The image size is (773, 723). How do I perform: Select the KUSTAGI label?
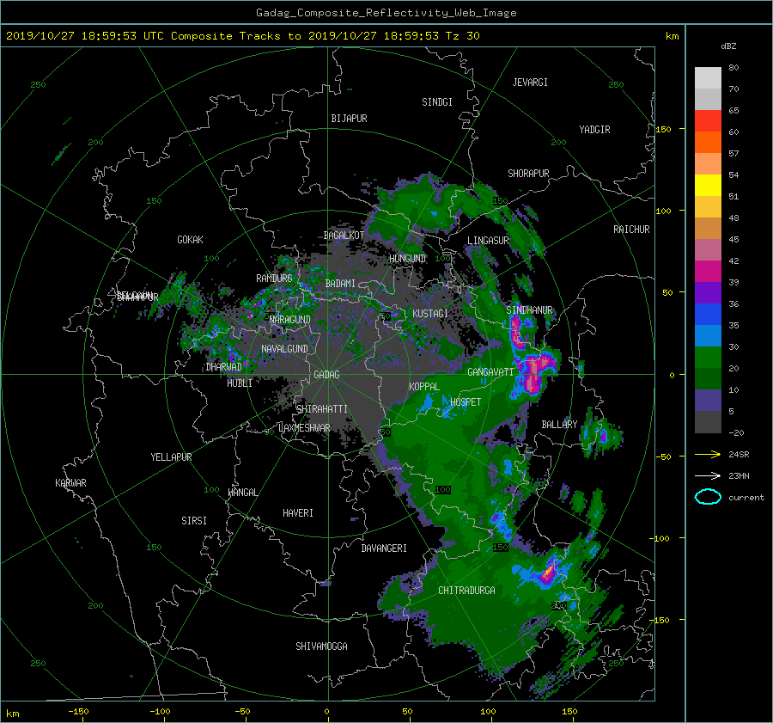(430, 314)
